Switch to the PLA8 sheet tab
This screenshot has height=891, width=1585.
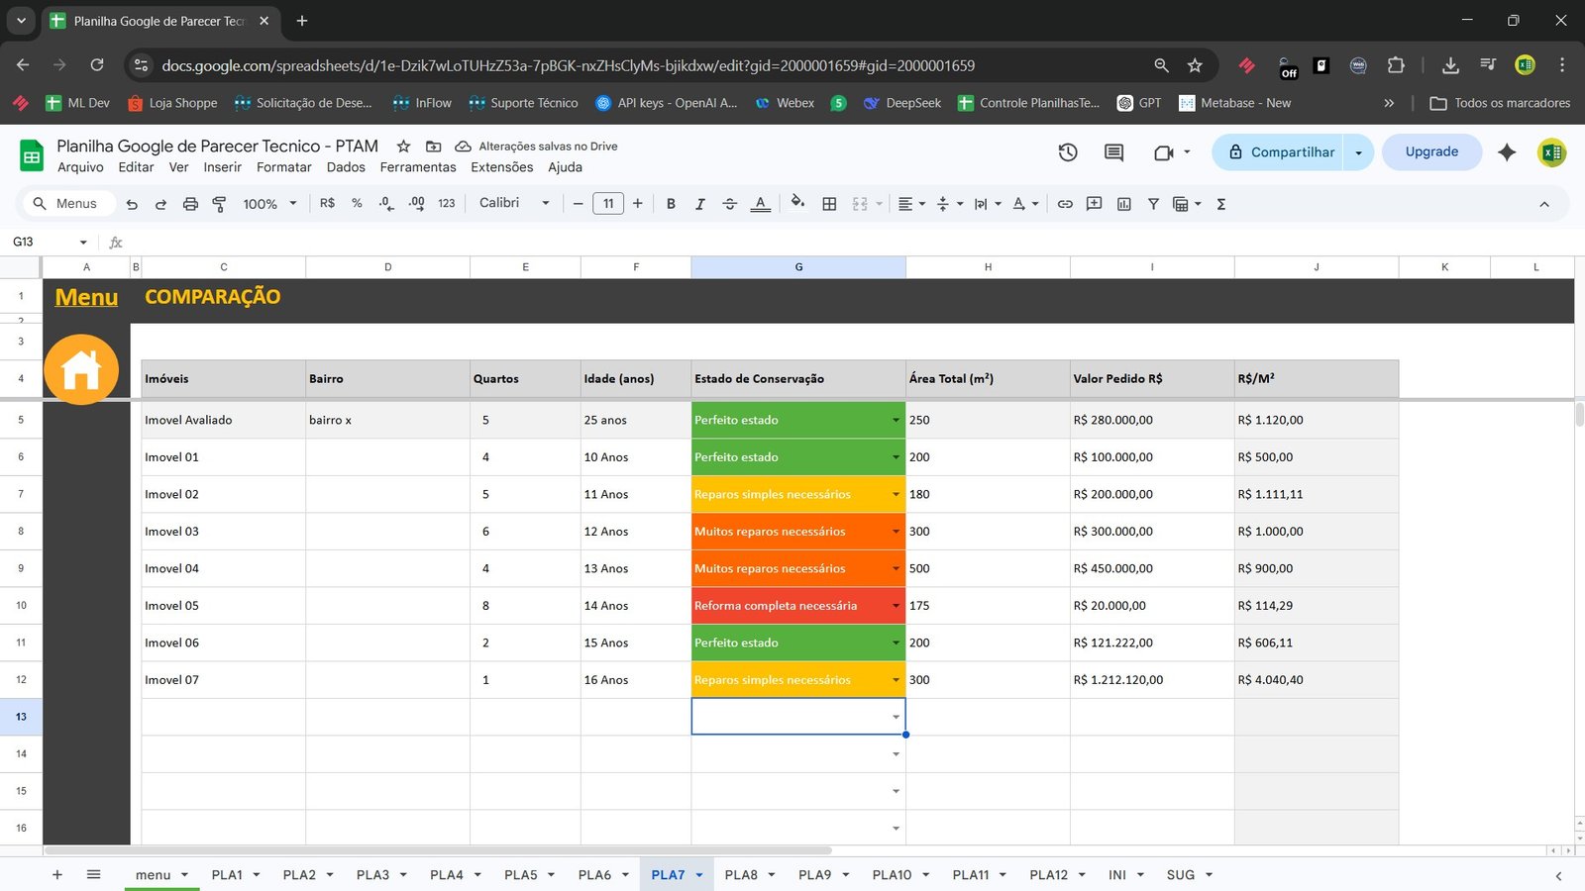(x=740, y=874)
